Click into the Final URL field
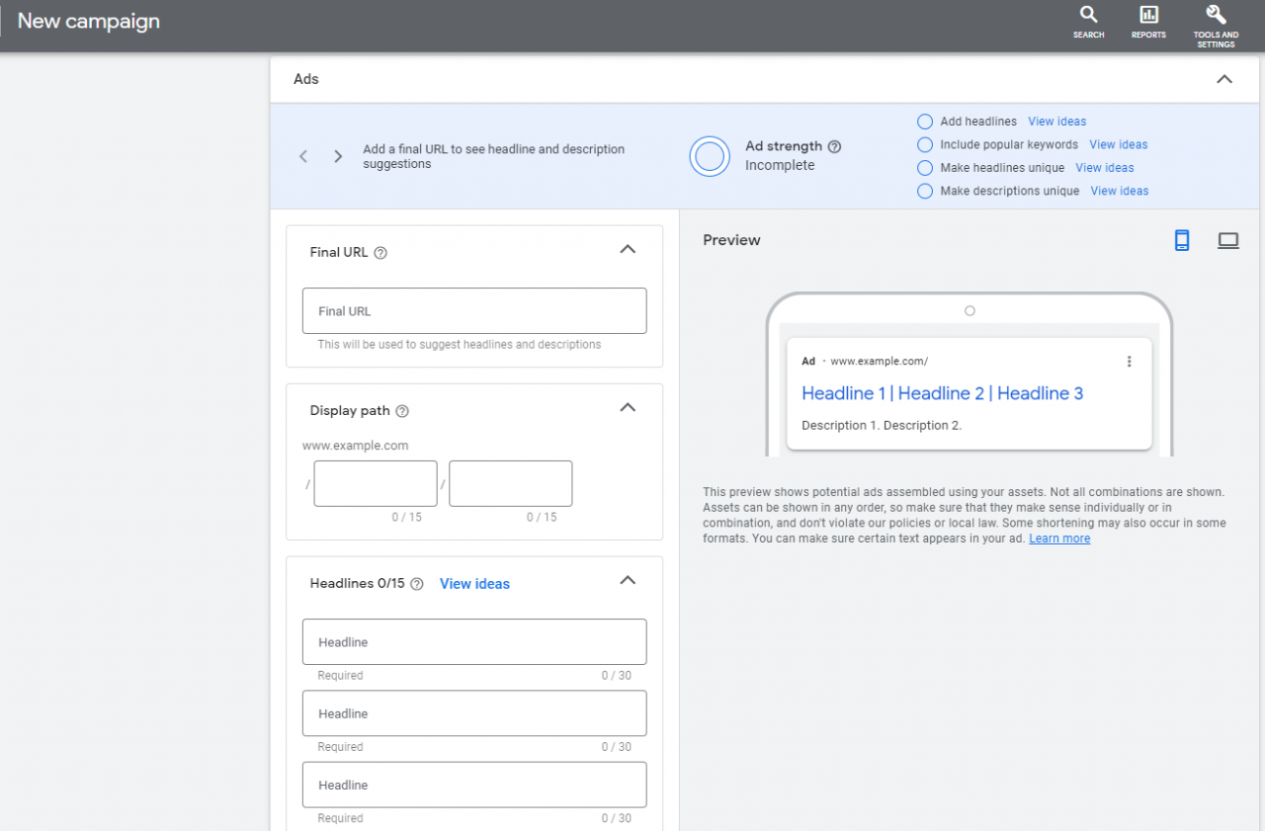Screen dimensions: 1265x831 (474, 310)
